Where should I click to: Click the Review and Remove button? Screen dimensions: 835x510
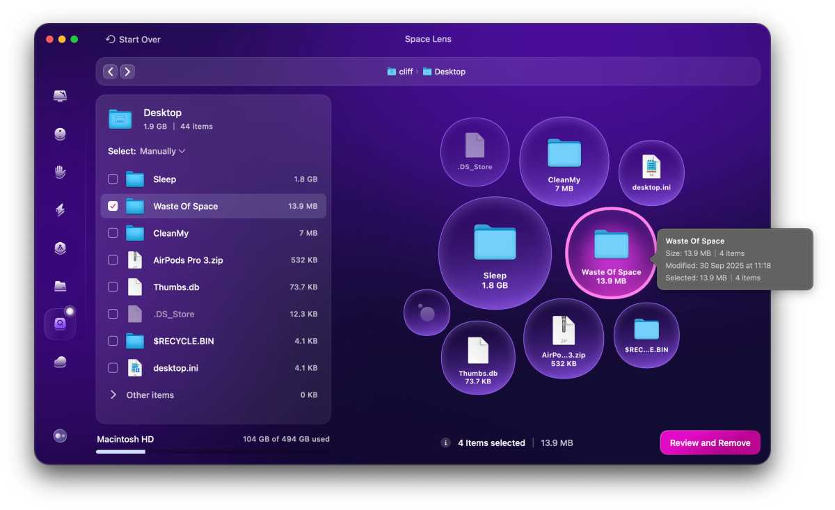710,443
